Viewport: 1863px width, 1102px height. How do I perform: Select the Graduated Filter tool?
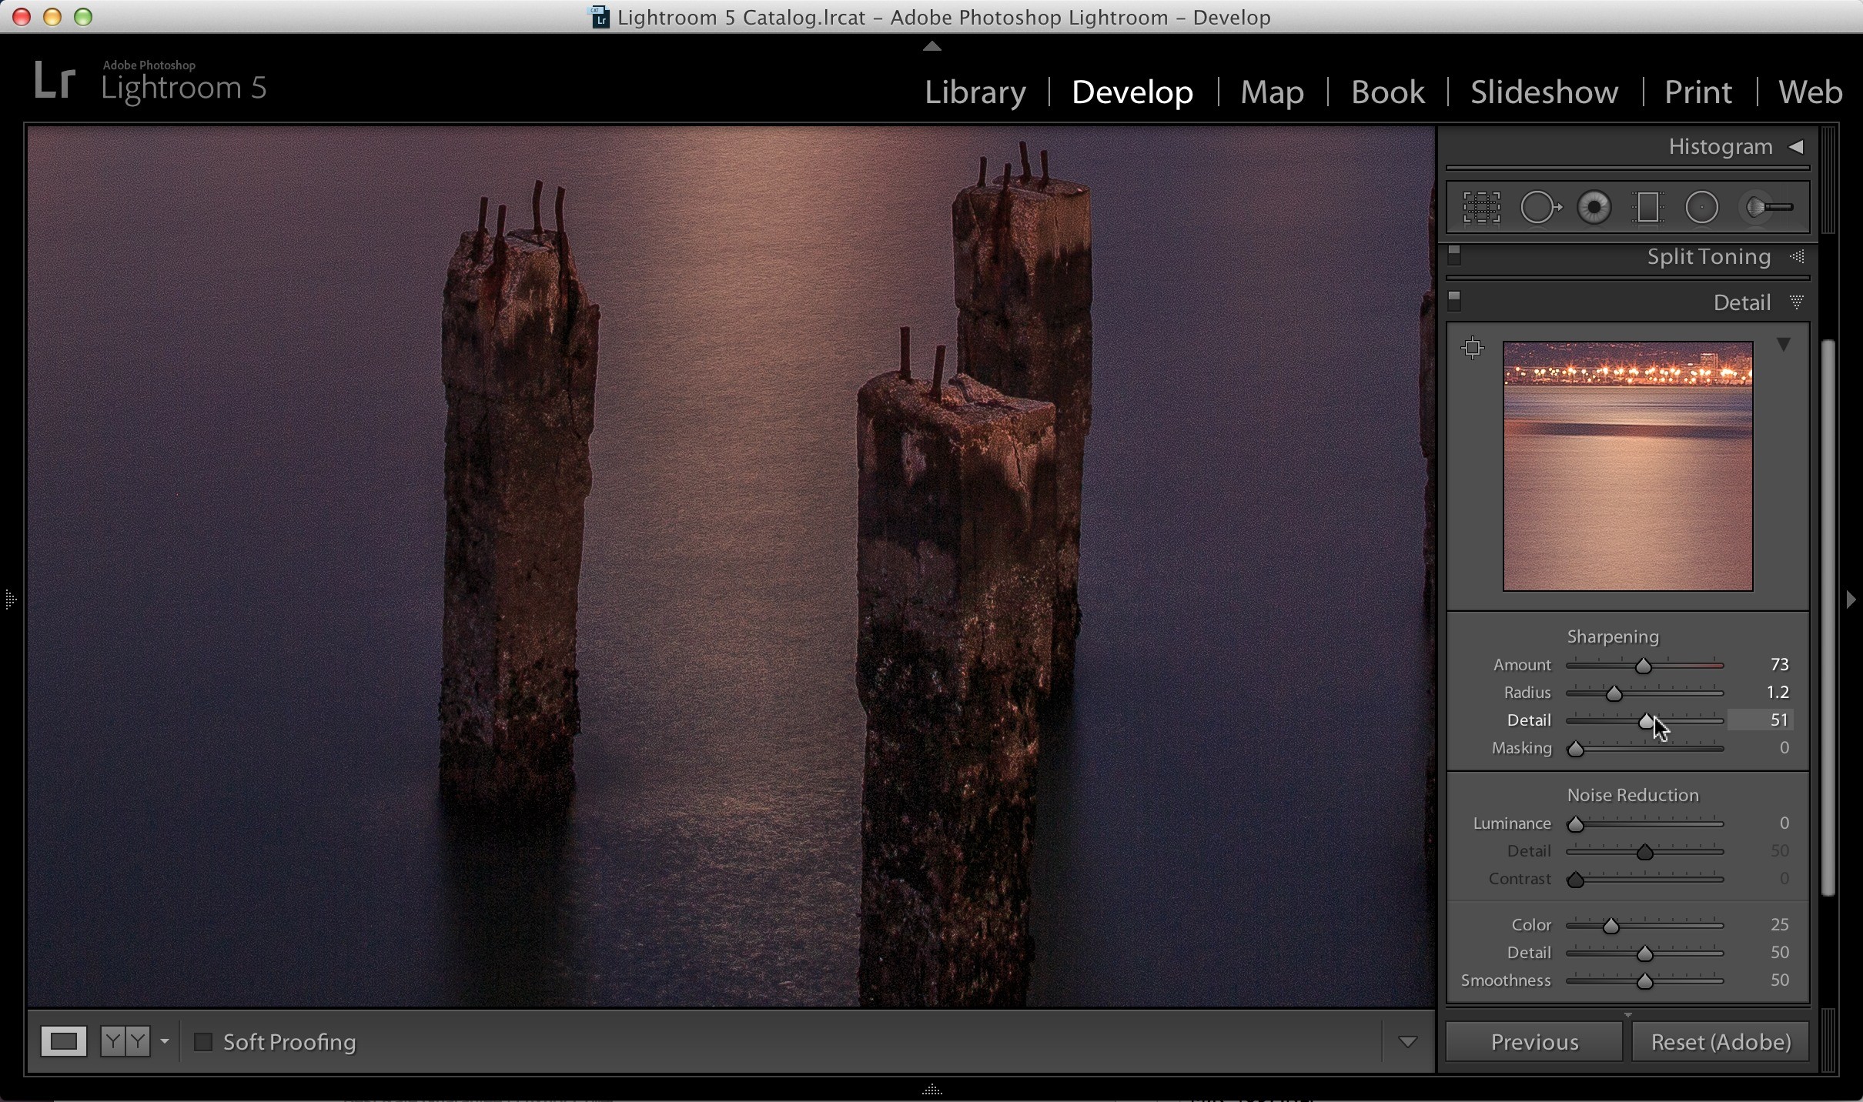pyautogui.click(x=1647, y=208)
